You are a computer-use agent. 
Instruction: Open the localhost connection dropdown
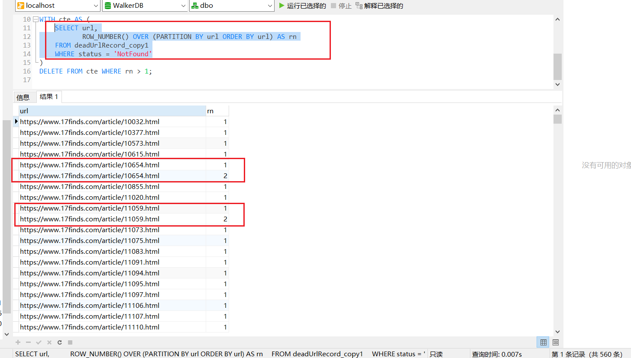(58, 6)
